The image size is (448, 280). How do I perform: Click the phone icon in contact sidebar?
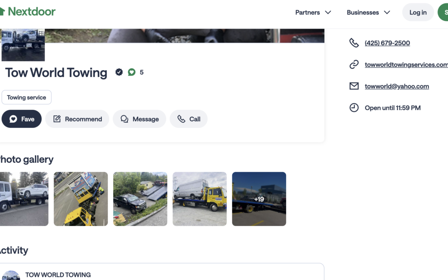point(354,43)
